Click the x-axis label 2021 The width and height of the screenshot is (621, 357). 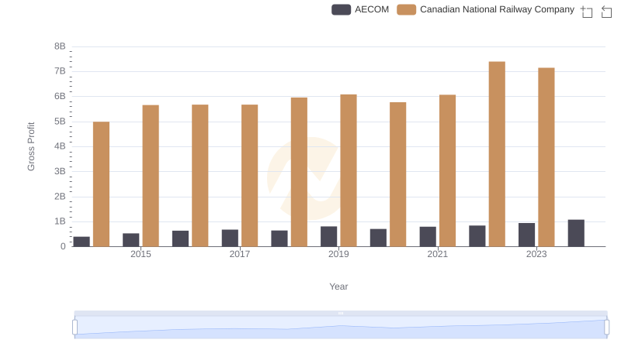(437, 254)
